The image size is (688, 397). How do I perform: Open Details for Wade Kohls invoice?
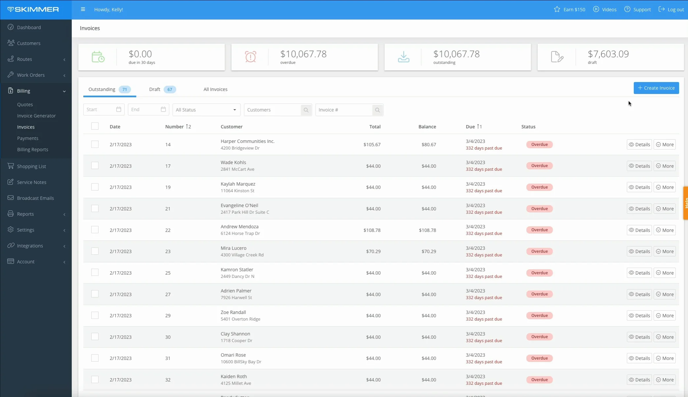(639, 166)
